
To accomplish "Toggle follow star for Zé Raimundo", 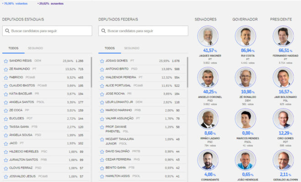I will click(x=5, y=69).
